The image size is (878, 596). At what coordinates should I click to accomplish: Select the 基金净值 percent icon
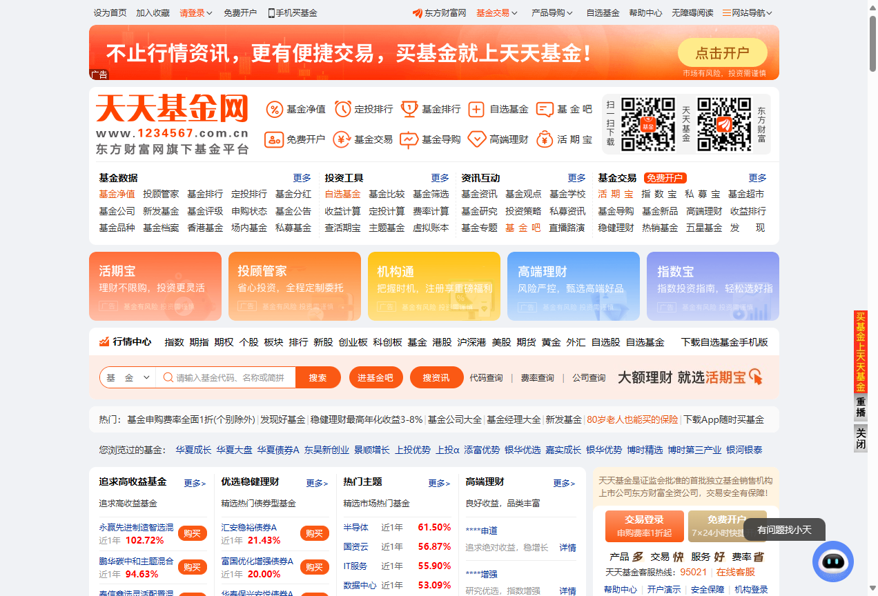(x=274, y=109)
